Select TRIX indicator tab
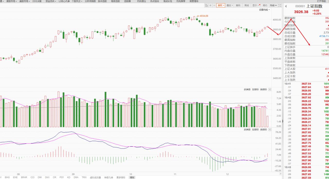The width and height of the screenshot is (329, 179). tap(84, 177)
